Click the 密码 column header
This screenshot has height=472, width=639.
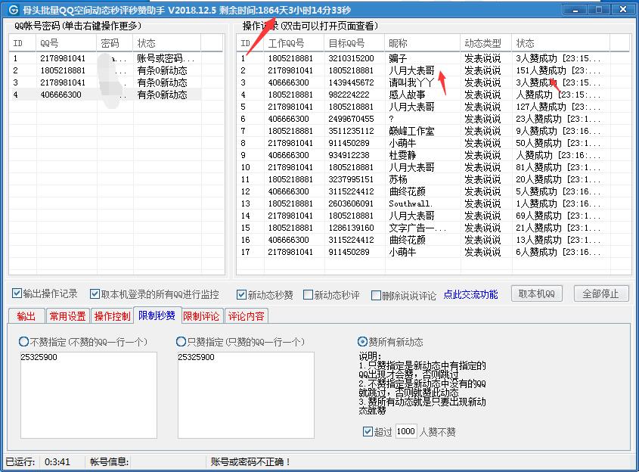point(114,43)
